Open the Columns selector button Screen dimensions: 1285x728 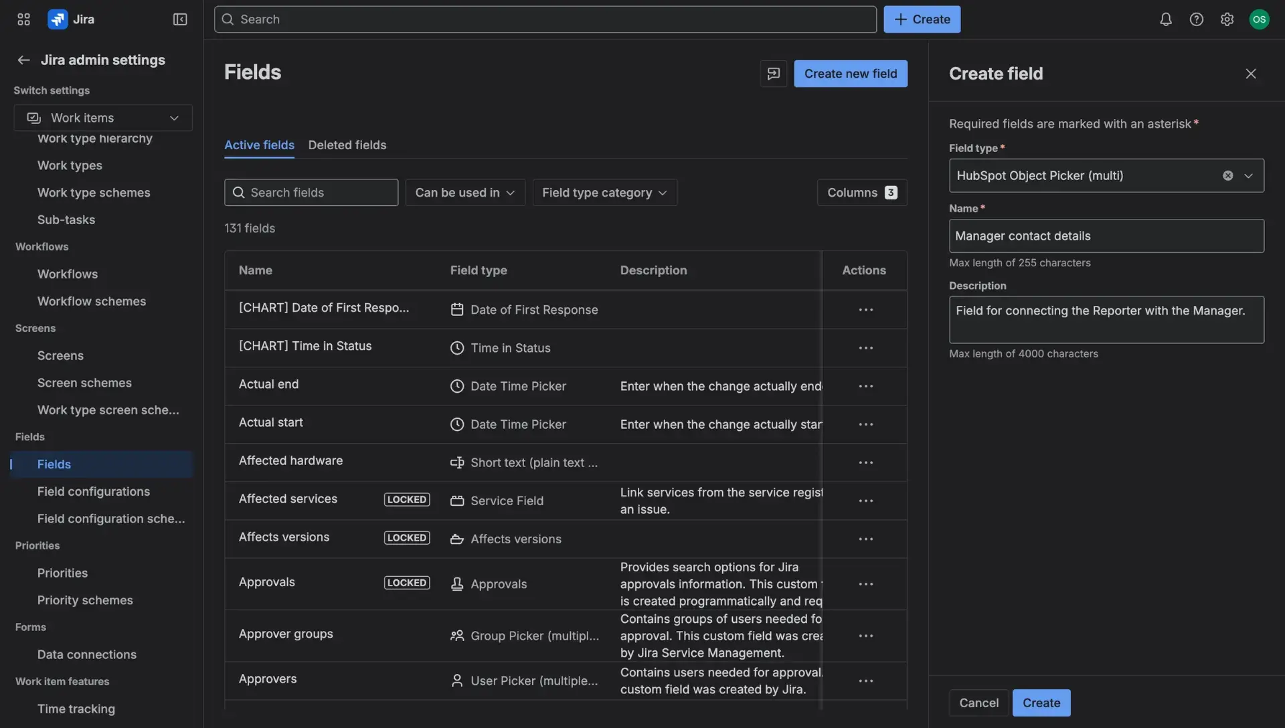coord(861,192)
